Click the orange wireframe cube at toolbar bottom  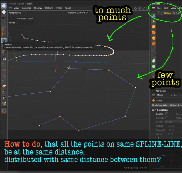(x=4, y=111)
